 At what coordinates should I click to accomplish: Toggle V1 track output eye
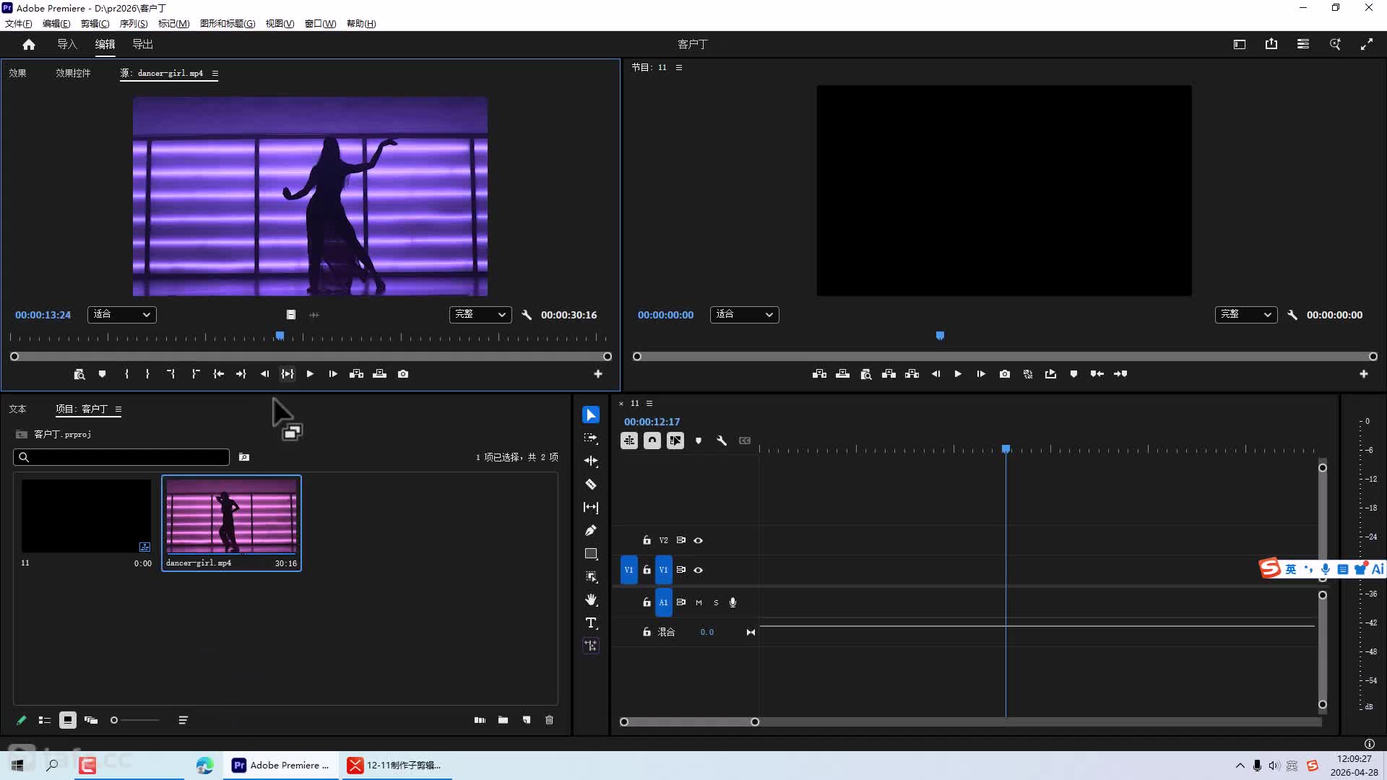click(698, 570)
